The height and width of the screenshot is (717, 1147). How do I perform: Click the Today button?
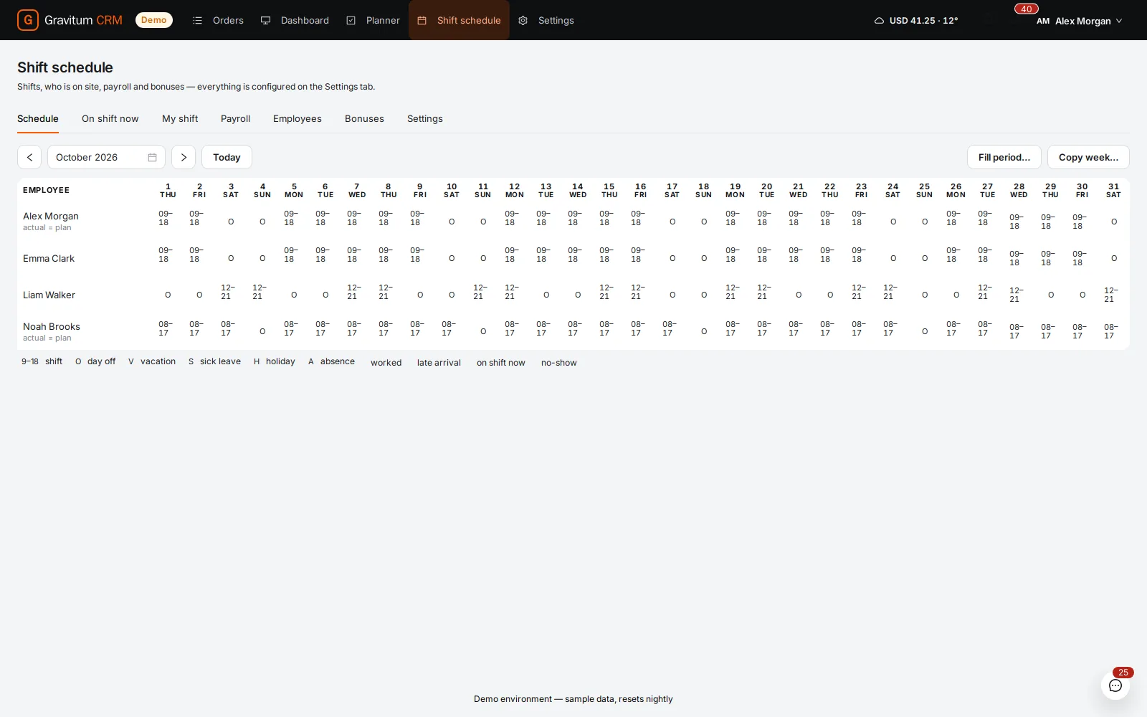(x=227, y=157)
